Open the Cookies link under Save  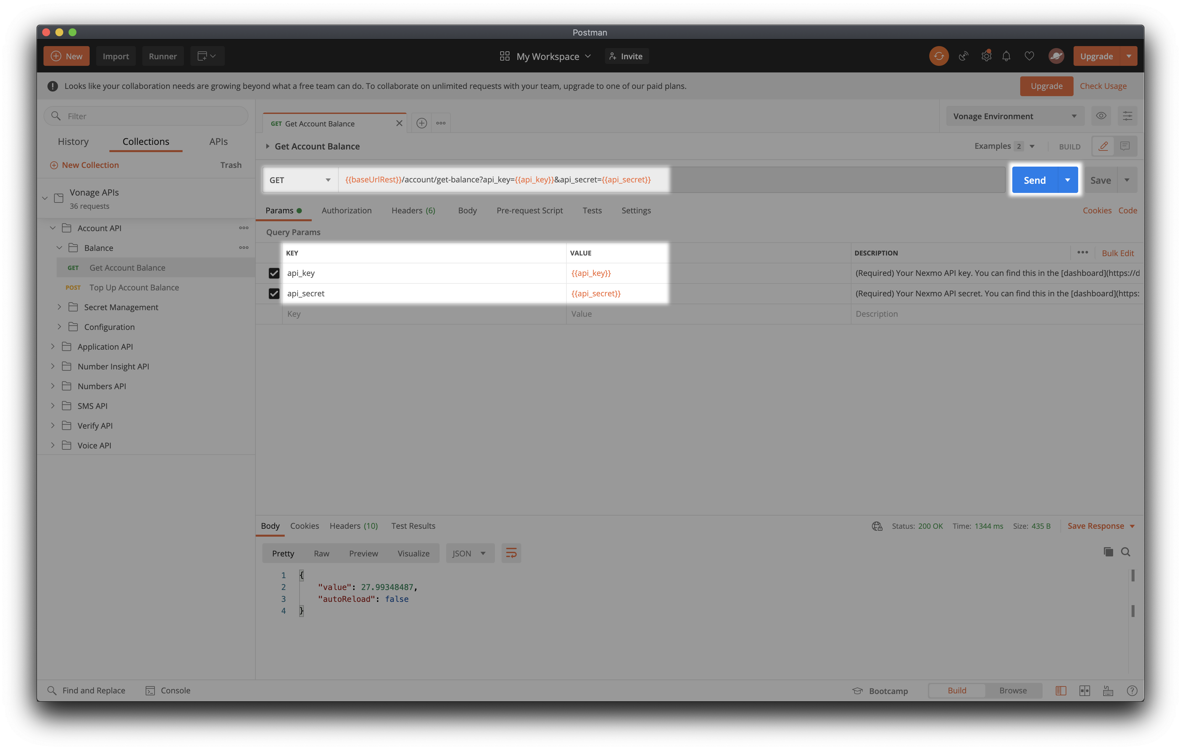coord(1097,210)
